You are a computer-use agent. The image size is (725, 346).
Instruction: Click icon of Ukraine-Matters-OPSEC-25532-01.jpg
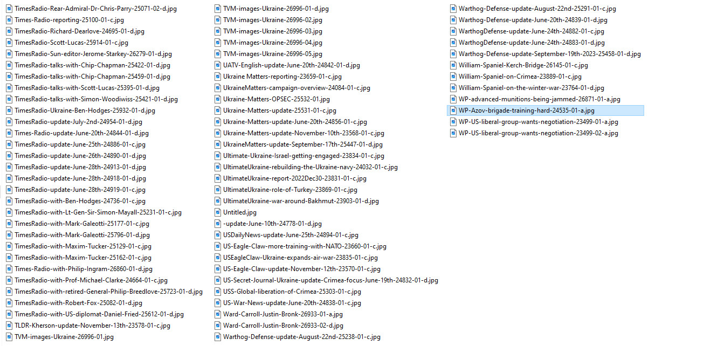click(x=218, y=99)
